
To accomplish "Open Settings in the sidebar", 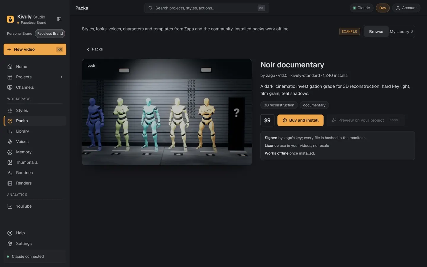I will [35, 244].
